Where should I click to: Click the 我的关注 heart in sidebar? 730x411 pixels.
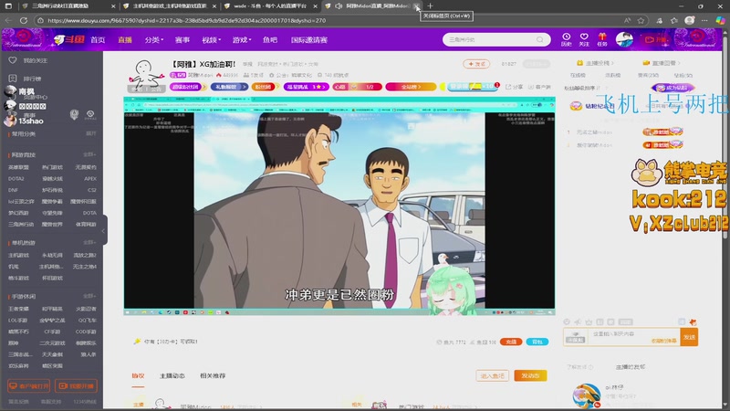coord(13,60)
